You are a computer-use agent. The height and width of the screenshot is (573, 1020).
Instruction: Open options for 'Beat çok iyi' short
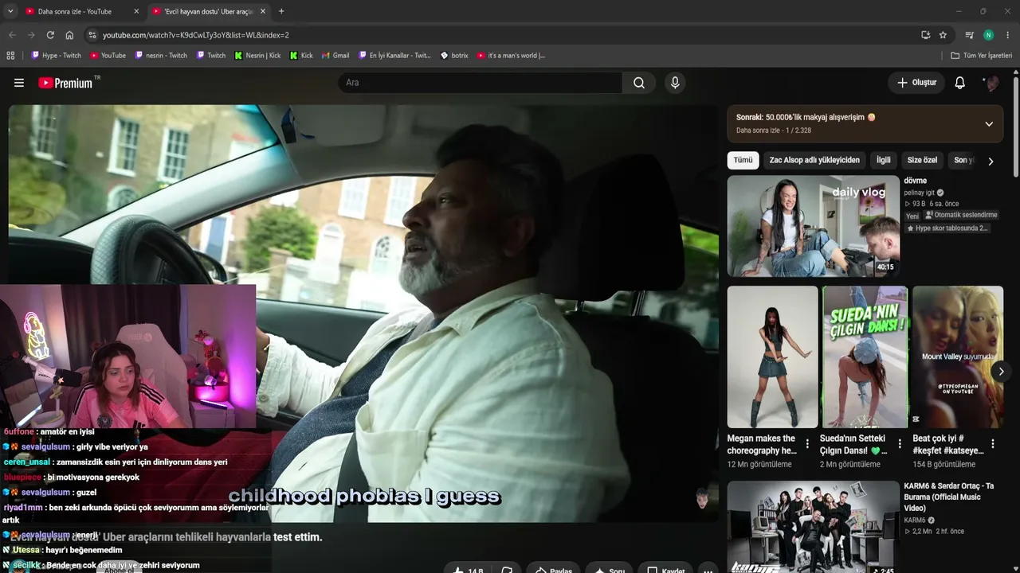[x=993, y=444]
